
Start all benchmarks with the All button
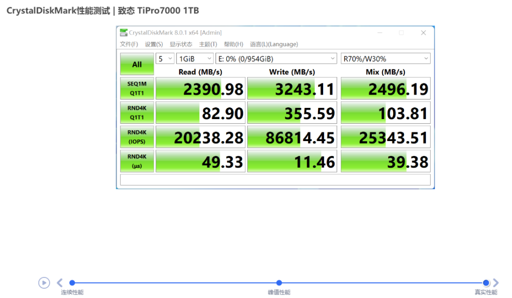(x=137, y=64)
